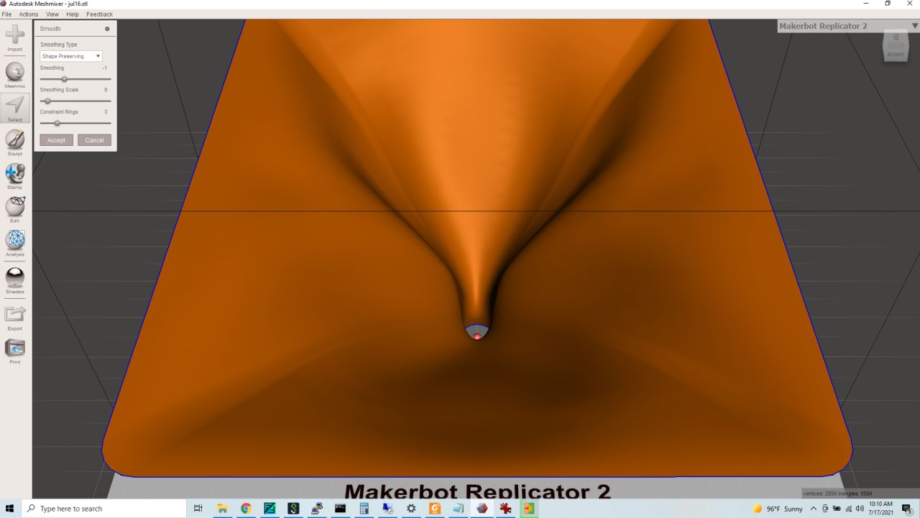920x518 pixels.
Task: Click the battery tray icon
Action: (837, 509)
